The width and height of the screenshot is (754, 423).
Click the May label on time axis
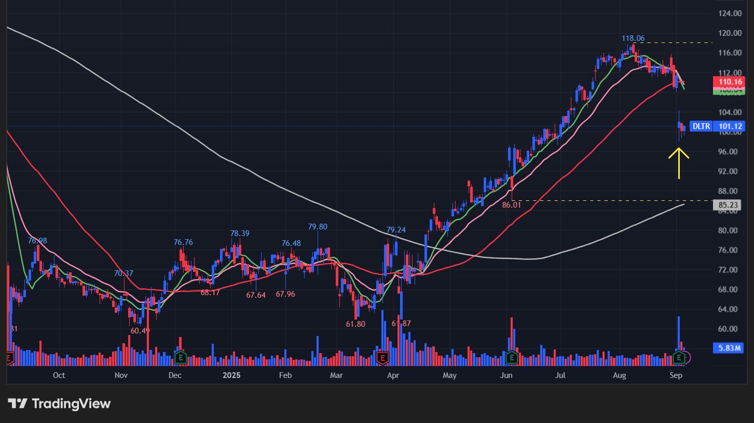[x=449, y=375]
